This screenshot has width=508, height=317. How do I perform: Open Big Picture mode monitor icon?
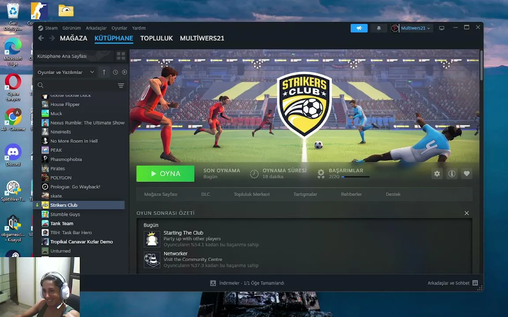(441, 28)
